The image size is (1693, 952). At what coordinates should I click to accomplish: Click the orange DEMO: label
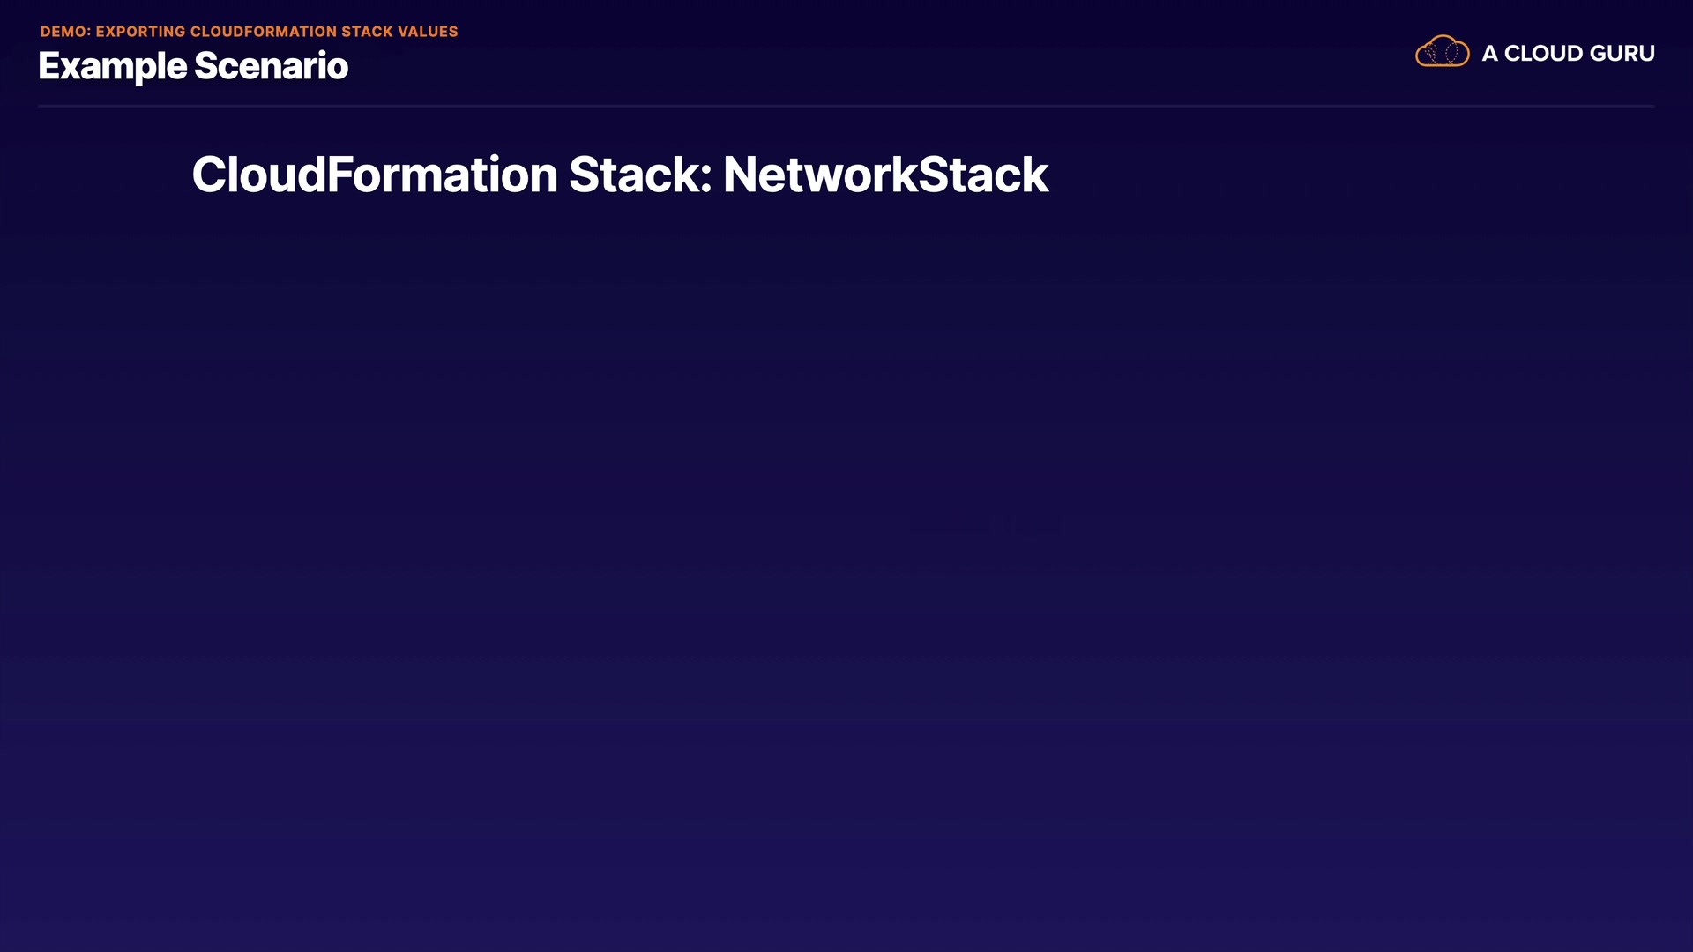65,32
